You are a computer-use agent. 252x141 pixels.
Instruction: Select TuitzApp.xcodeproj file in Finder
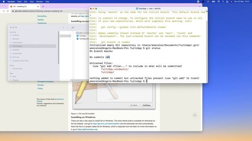[83, 39]
